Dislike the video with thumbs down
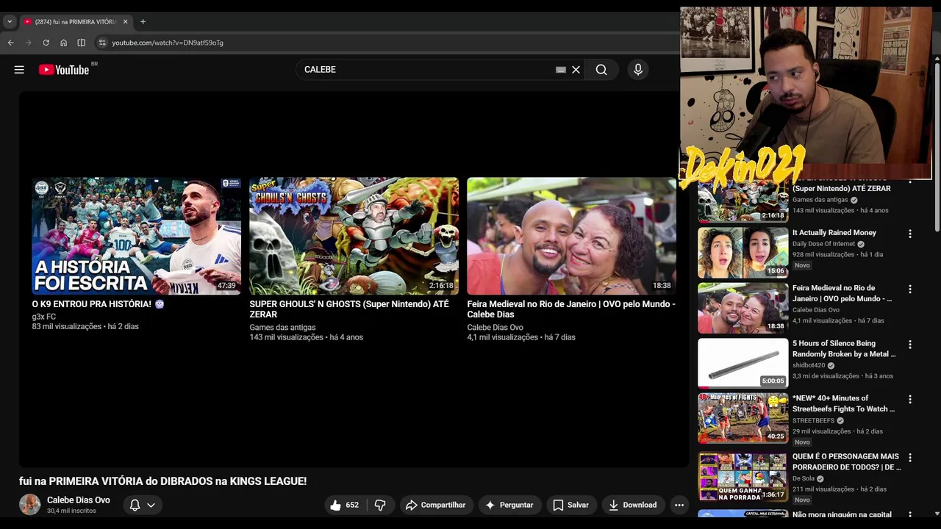 click(x=380, y=505)
